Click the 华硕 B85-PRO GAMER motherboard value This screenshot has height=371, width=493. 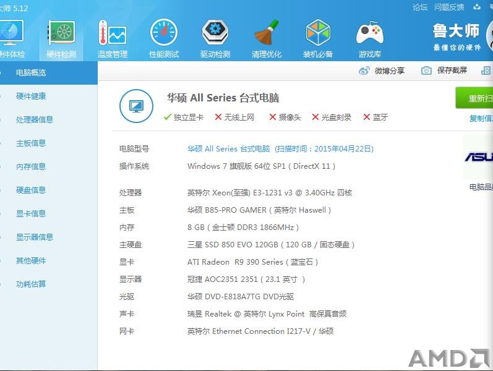coord(259,210)
